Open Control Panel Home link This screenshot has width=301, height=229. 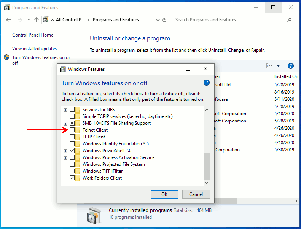[33, 35]
